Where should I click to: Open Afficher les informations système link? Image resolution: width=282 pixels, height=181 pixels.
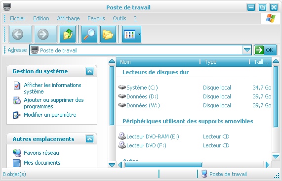click(x=52, y=88)
